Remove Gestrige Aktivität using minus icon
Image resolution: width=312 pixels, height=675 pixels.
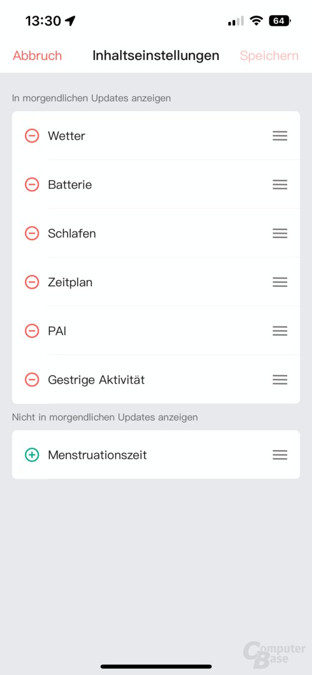point(32,380)
